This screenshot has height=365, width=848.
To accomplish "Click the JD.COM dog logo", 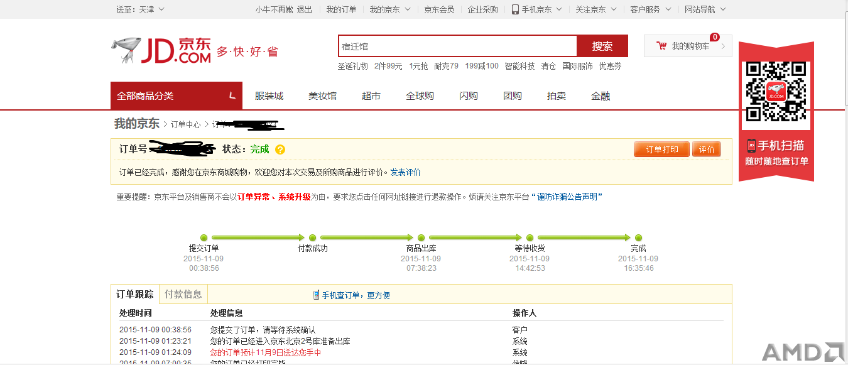I will click(x=161, y=51).
